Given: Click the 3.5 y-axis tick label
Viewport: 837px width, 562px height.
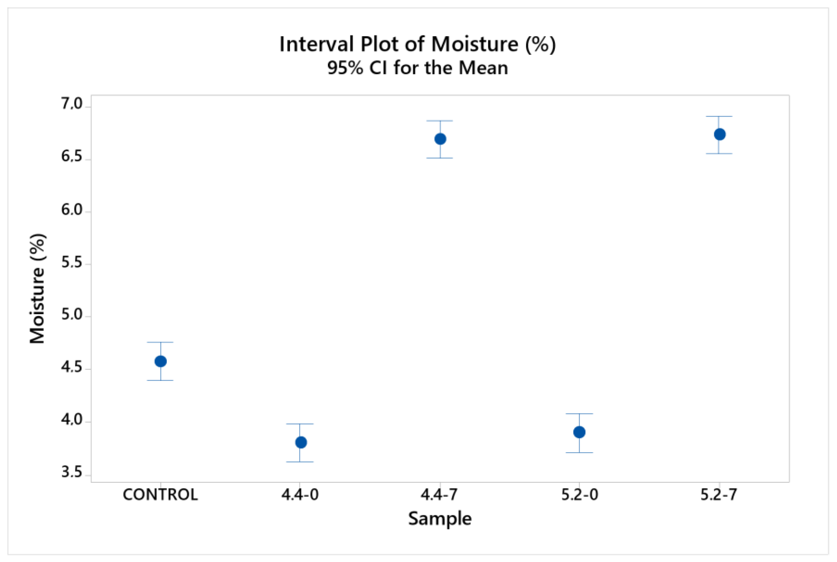Looking at the screenshot, I should [72, 473].
